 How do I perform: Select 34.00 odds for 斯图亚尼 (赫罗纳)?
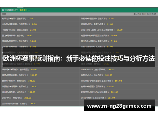coord(114,36)
